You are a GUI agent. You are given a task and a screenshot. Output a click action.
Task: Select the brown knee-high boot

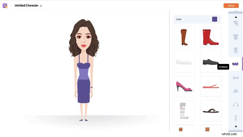click(184, 37)
